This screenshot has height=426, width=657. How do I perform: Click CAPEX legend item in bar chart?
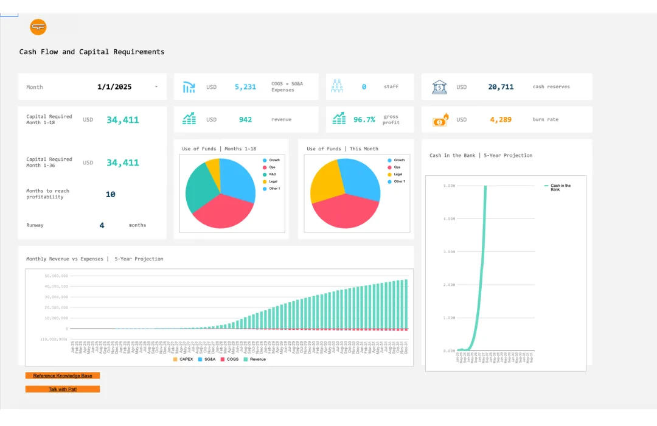[x=183, y=359]
